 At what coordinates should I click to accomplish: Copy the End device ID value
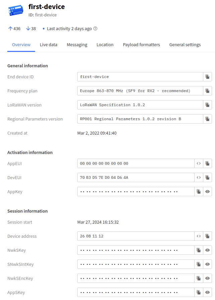pos(207,77)
